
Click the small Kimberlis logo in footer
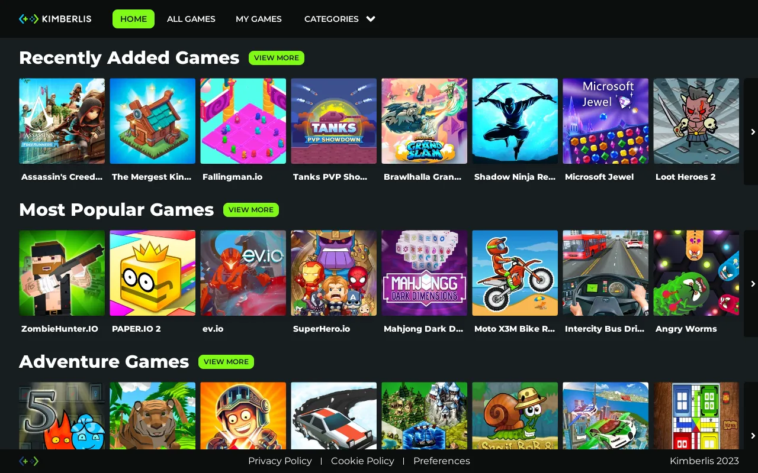coord(29,461)
